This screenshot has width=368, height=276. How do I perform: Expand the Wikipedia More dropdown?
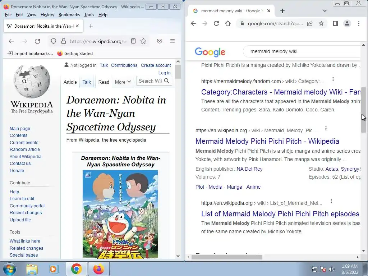pos(123,82)
